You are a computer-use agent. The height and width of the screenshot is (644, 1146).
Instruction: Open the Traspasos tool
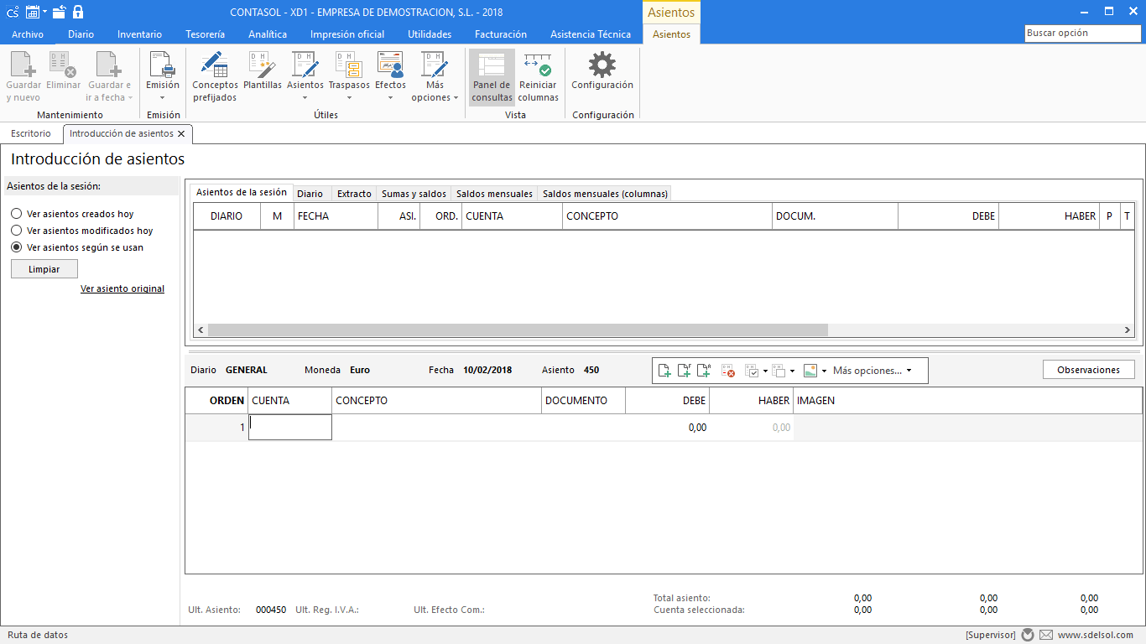click(349, 77)
